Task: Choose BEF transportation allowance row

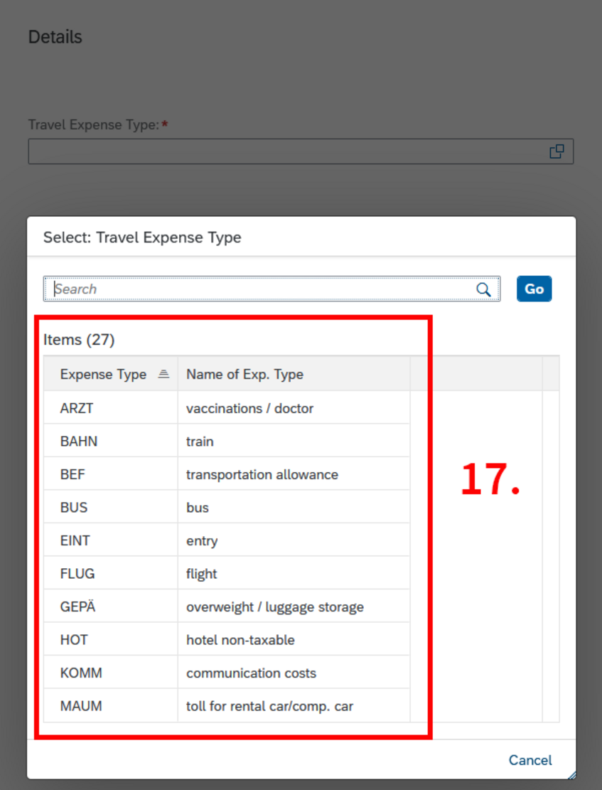Action: [x=301, y=474]
